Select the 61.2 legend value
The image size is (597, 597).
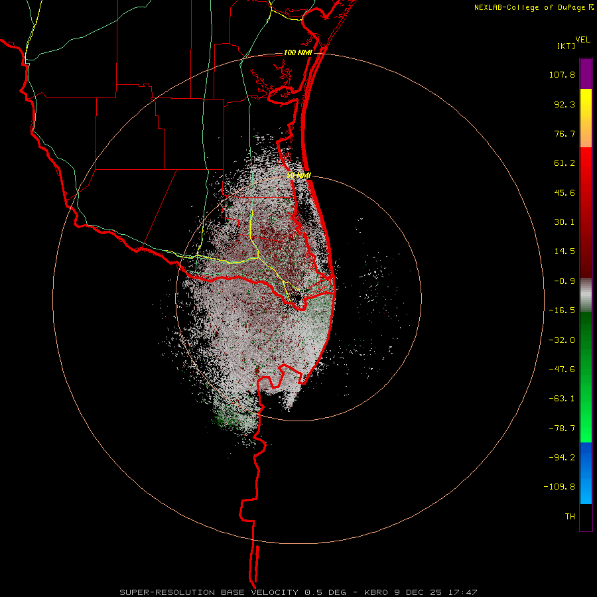(564, 163)
